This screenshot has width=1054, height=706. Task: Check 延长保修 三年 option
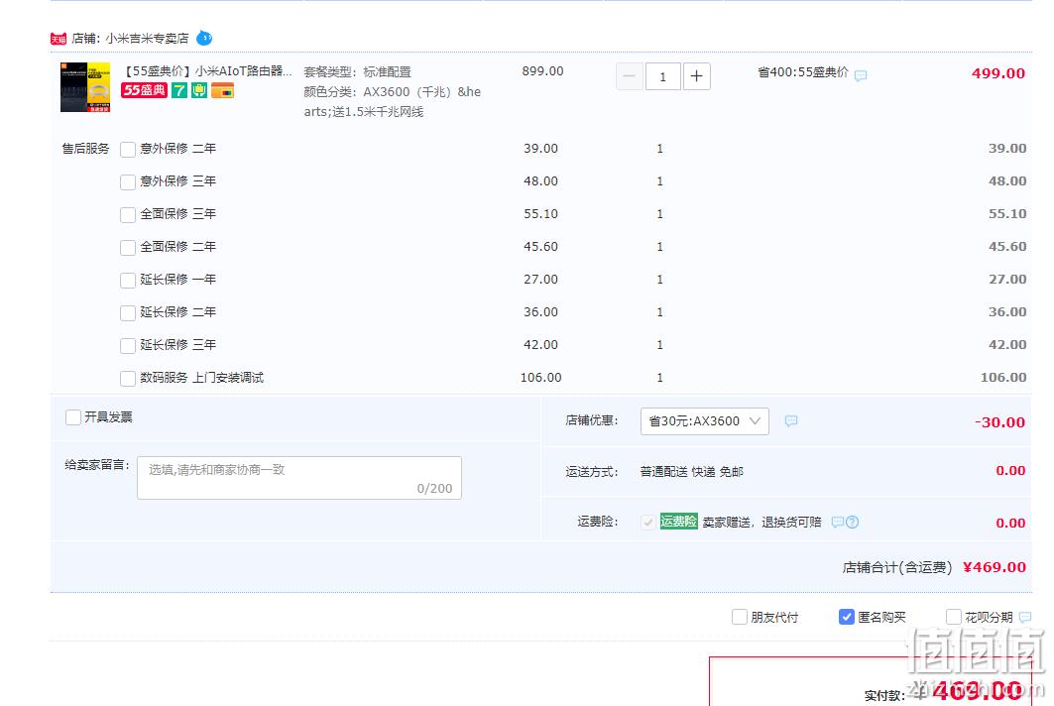pyautogui.click(x=128, y=346)
